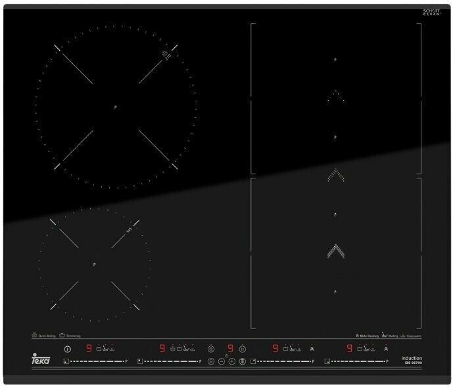Screen dimensions: 453x387
Task: Select quick boiling function for rear-left zone
Action: click(x=172, y=349)
